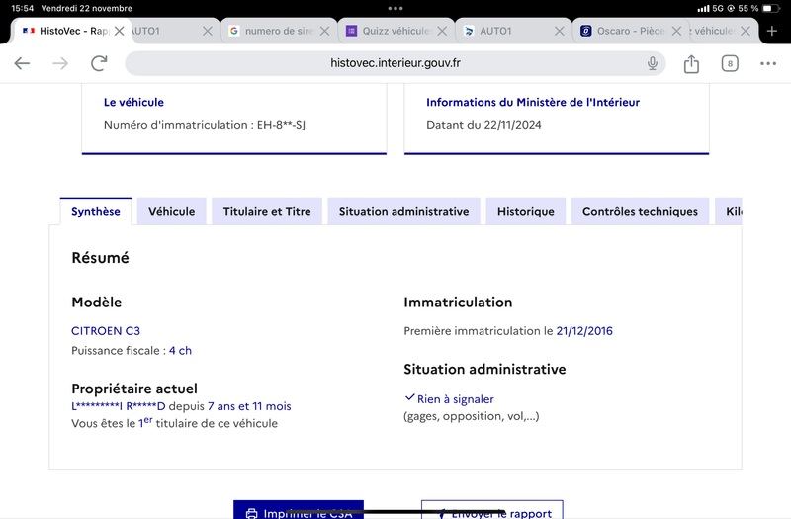The height and width of the screenshot is (519, 791).
Task: Select the date 21/12/2016
Action: point(584,331)
